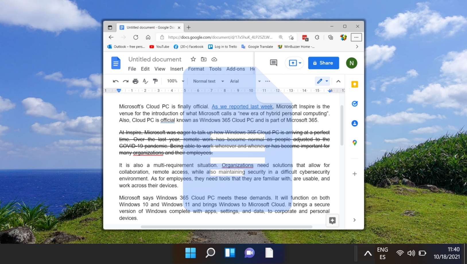Open the Outlook bookmark
The height and width of the screenshot is (264, 467).
tap(126, 47)
